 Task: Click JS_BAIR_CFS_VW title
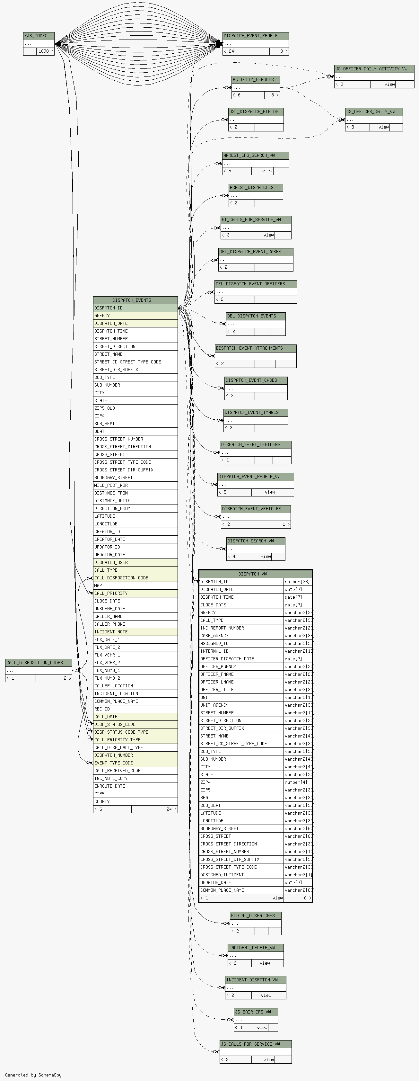(x=256, y=1012)
